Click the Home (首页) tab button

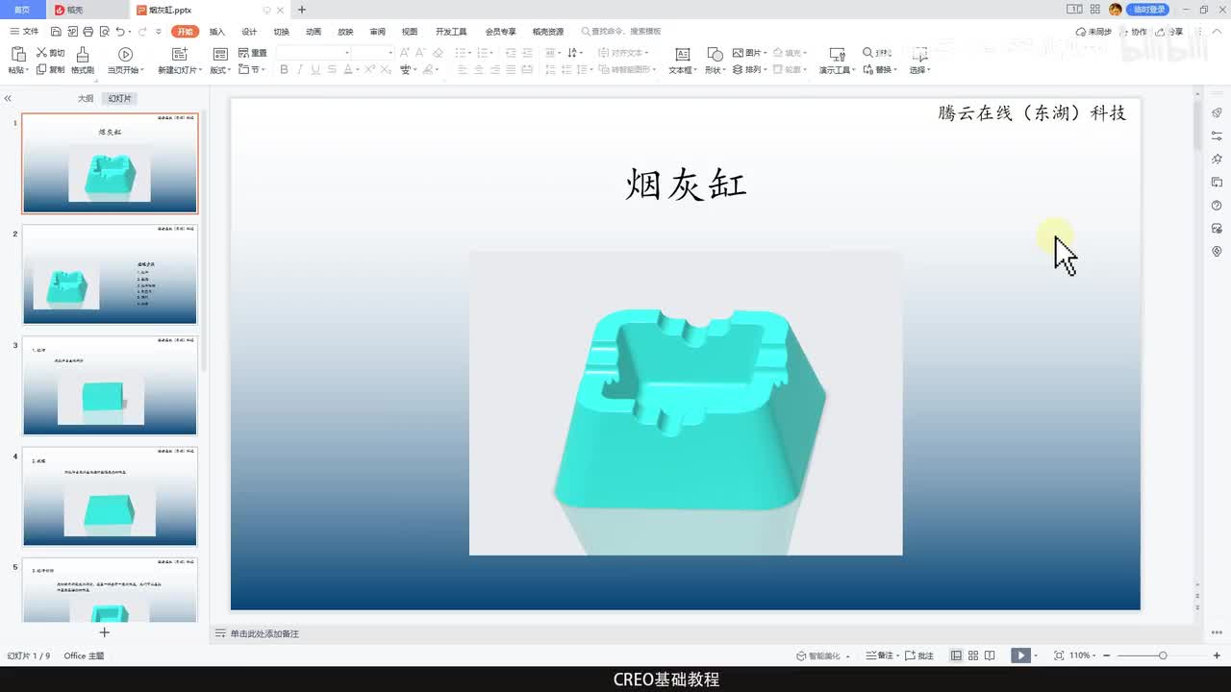[x=21, y=10]
